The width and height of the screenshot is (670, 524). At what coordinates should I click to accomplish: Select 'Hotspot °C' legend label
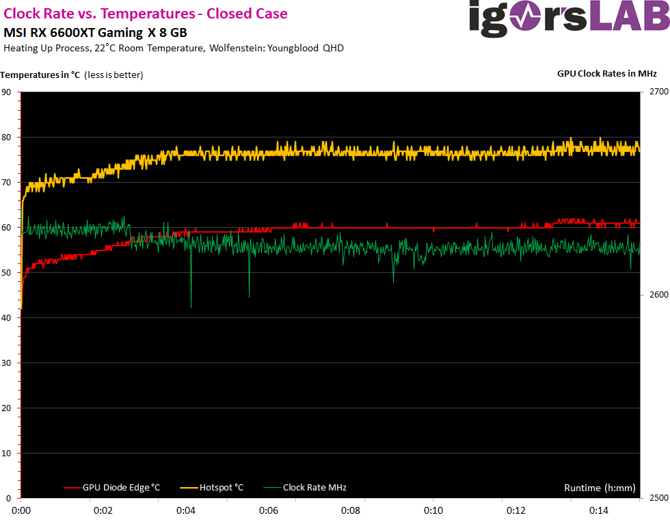(x=222, y=488)
